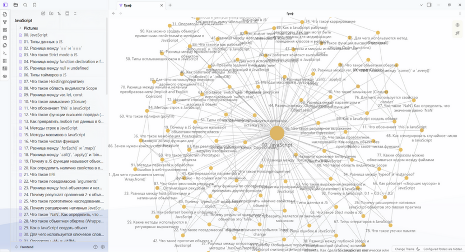Open the help icon beside vault name
Viewport: 465px width, 252px height.
pos(95,247)
